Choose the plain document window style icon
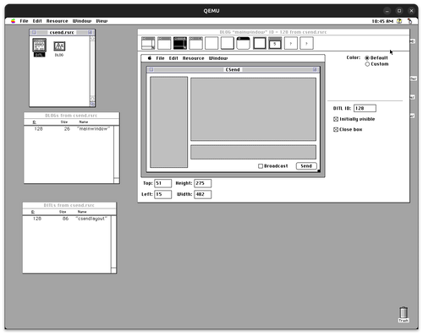The width and height of the screenshot is (423, 335). tap(164, 43)
